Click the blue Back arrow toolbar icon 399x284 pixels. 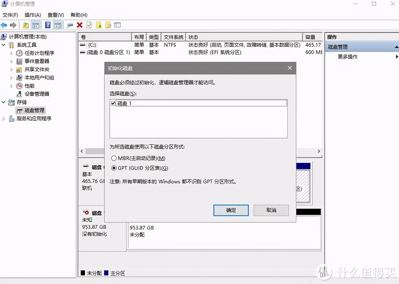4,25
